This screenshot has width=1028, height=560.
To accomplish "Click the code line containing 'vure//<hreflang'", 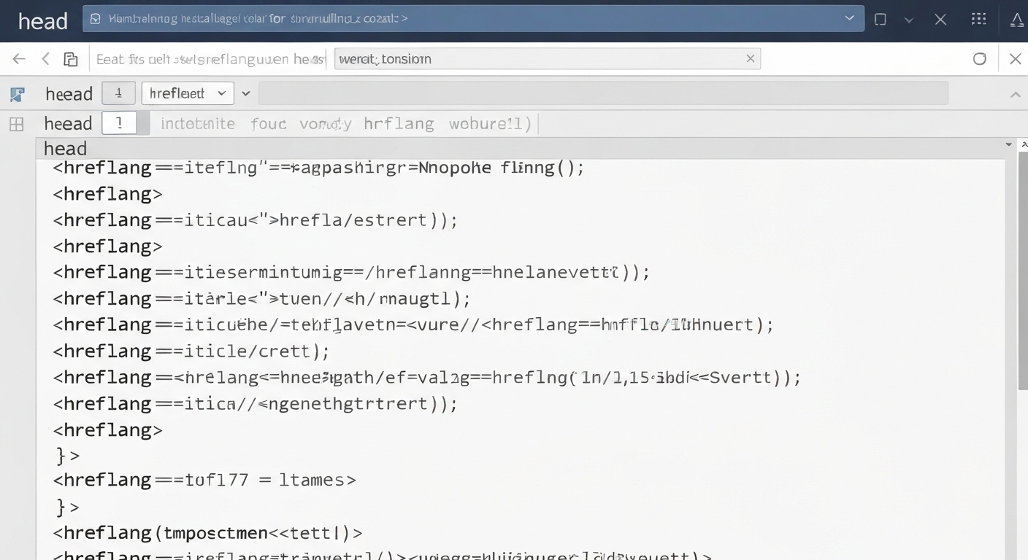I will coord(413,325).
